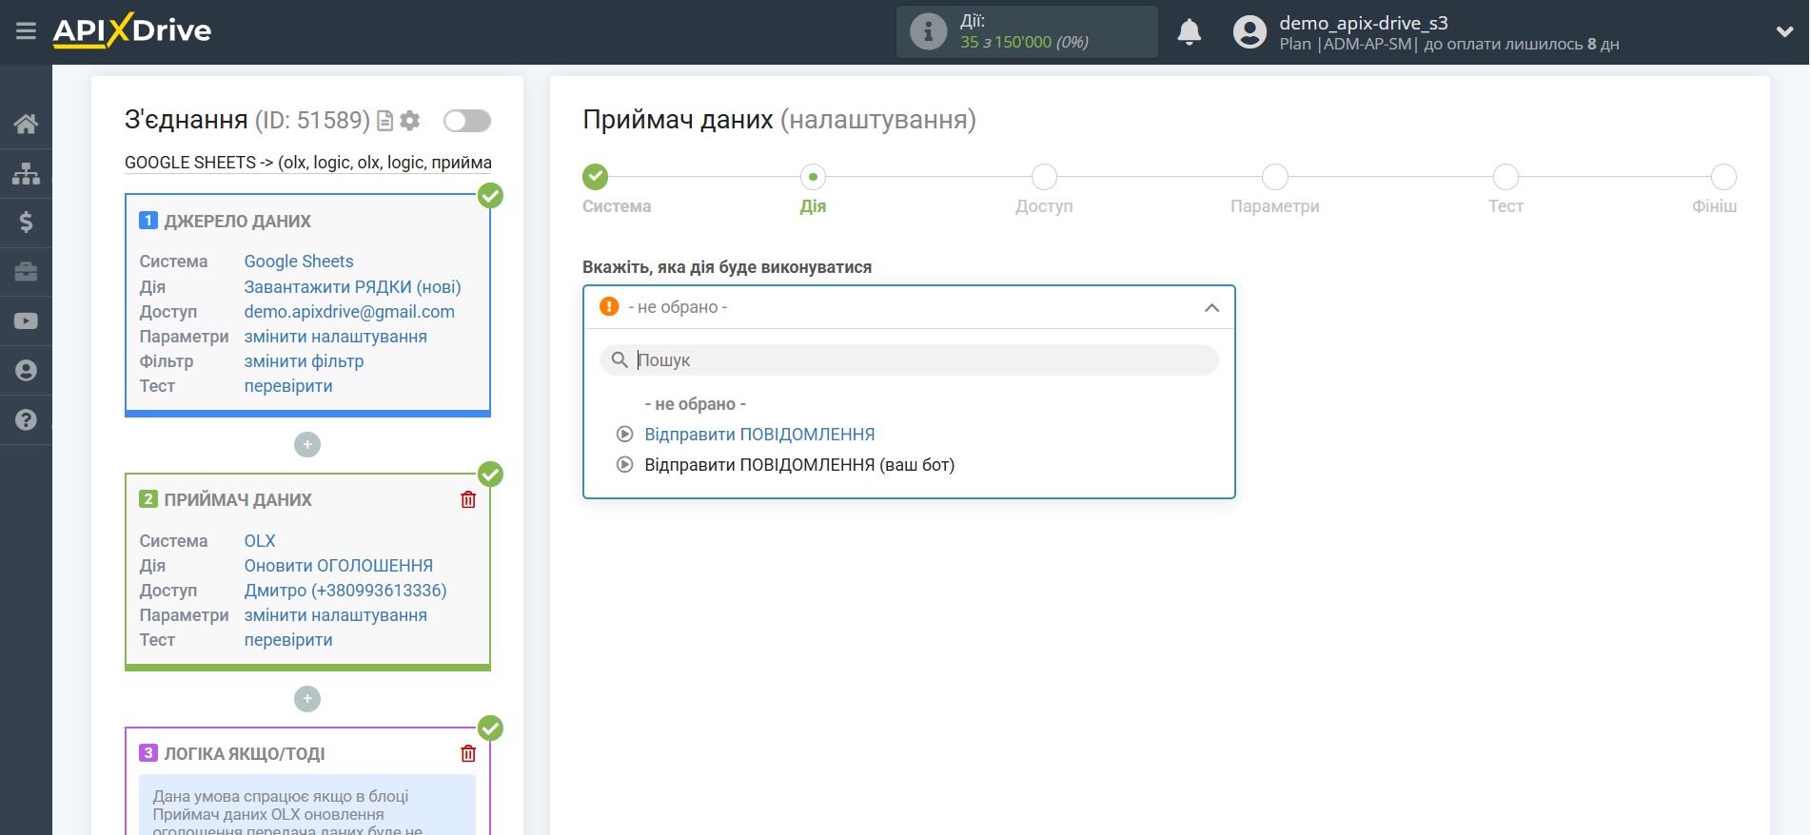1811x835 pixels.
Task: Open demo.apixdrive@gmail.com access link
Action: [349, 312]
